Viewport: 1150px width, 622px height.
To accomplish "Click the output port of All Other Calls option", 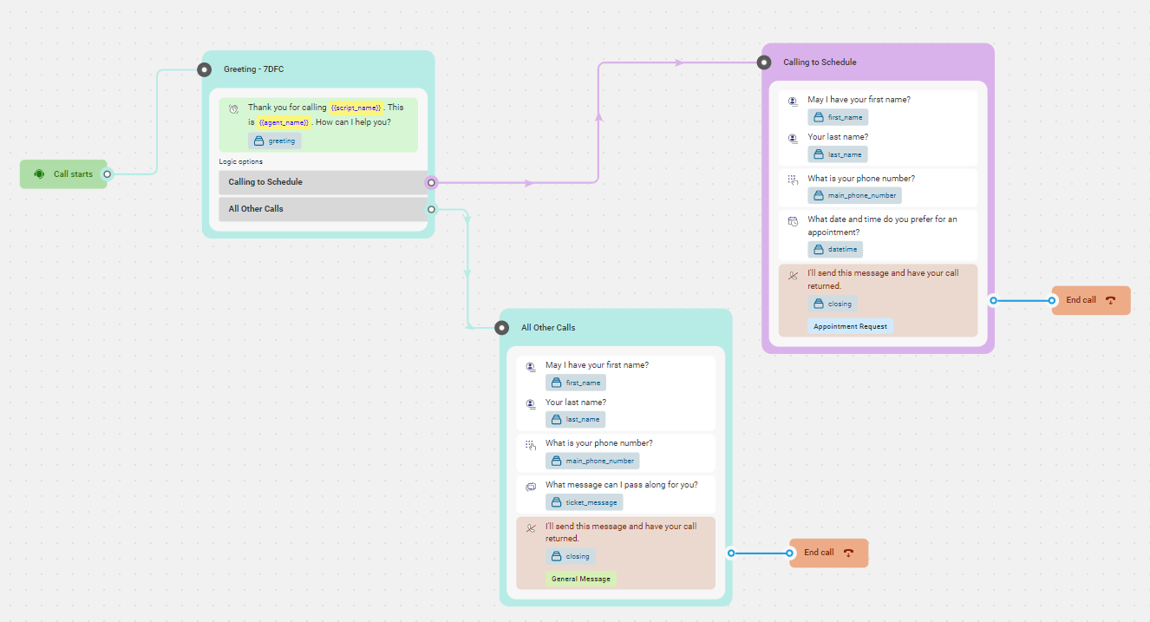I will pyautogui.click(x=431, y=209).
